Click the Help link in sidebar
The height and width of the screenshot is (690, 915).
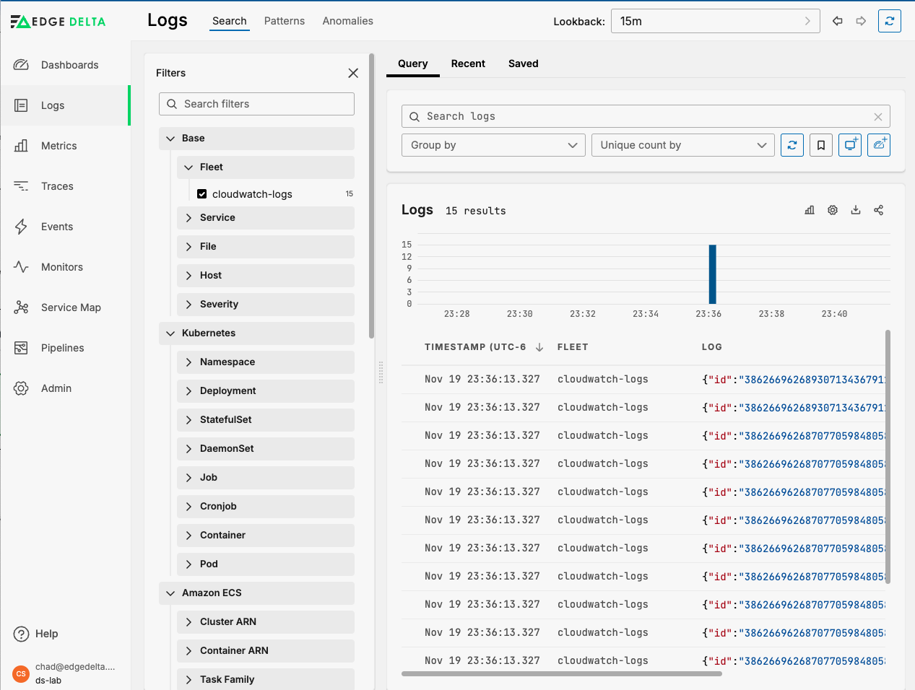point(46,634)
